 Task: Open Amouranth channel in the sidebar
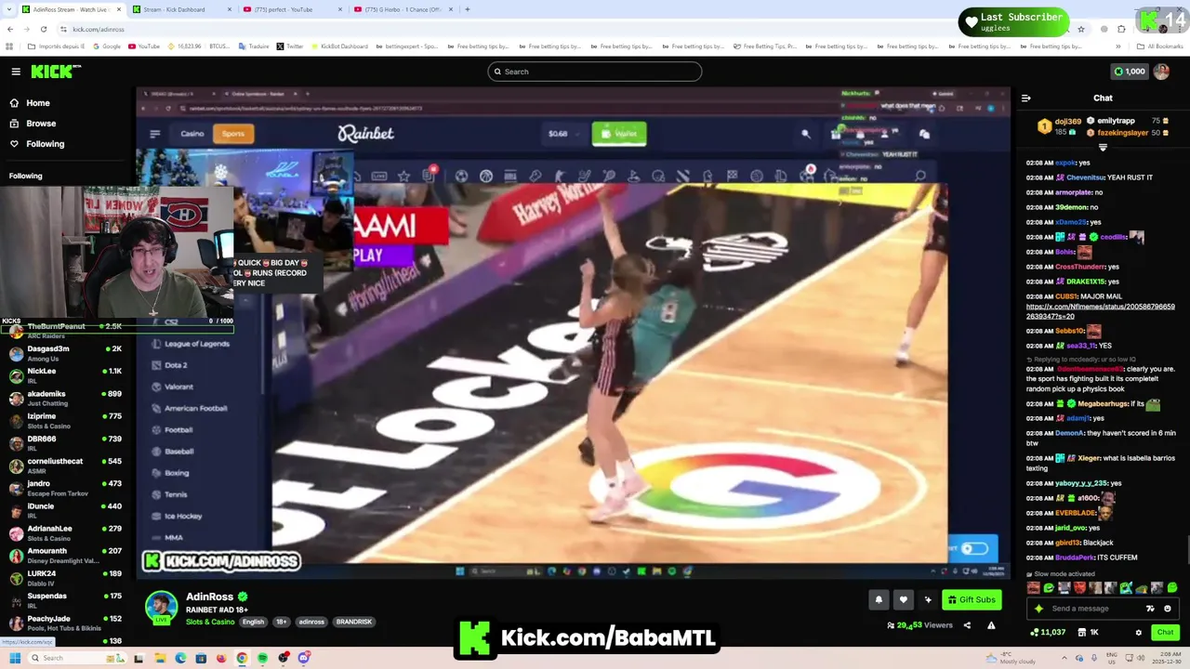coord(65,555)
